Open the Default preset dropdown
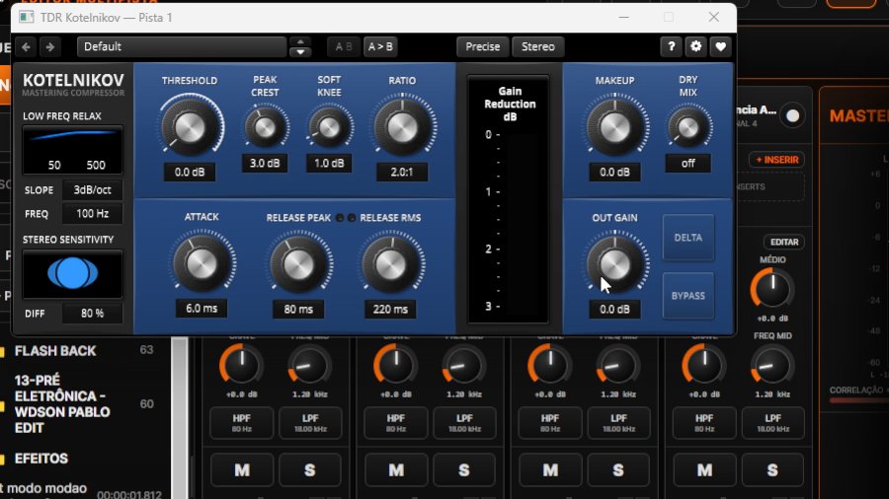889x499 pixels. [182, 47]
